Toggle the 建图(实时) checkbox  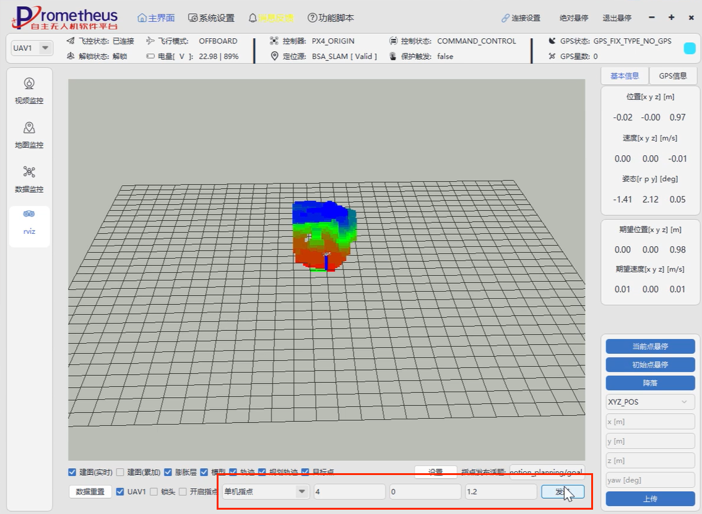tap(72, 472)
